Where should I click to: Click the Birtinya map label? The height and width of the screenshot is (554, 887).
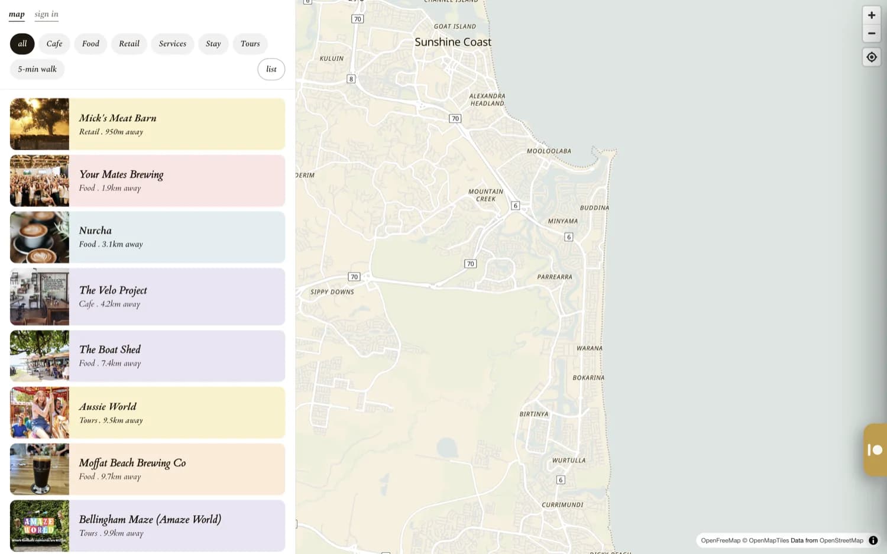point(534,414)
